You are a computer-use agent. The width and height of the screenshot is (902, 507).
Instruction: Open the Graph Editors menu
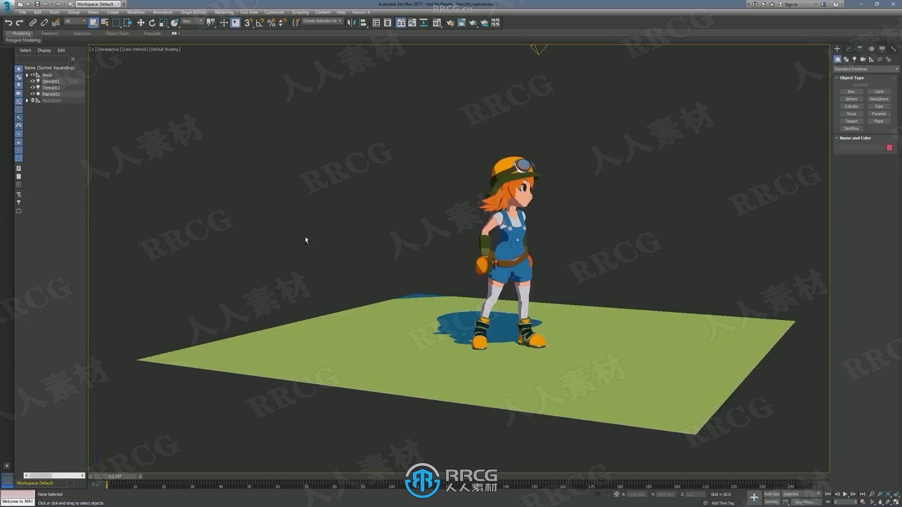click(193, 12)
